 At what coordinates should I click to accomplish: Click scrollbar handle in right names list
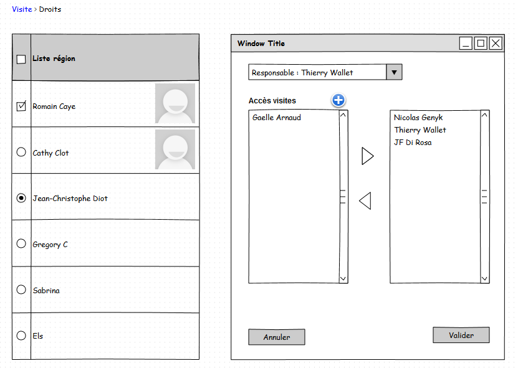coord(484,197)
